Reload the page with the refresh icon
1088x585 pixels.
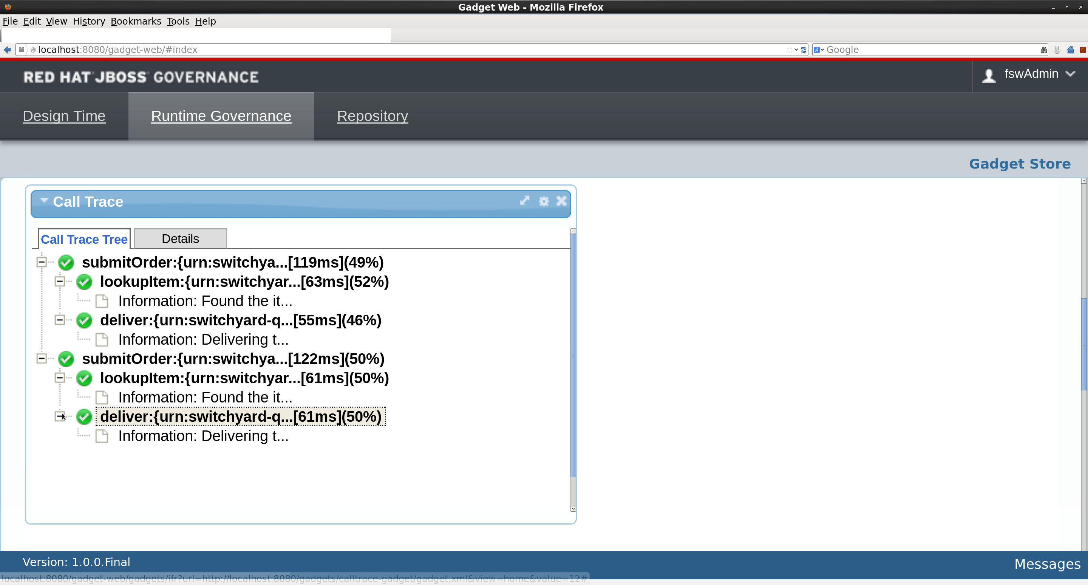(803, 50)
